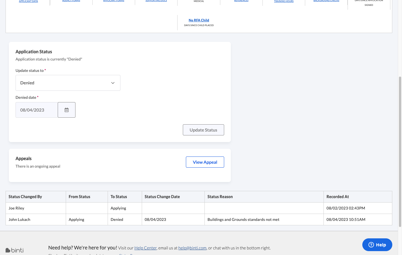Click the 'Days since child placed' label
Viewport: 402px width, 255px height.
199,25
